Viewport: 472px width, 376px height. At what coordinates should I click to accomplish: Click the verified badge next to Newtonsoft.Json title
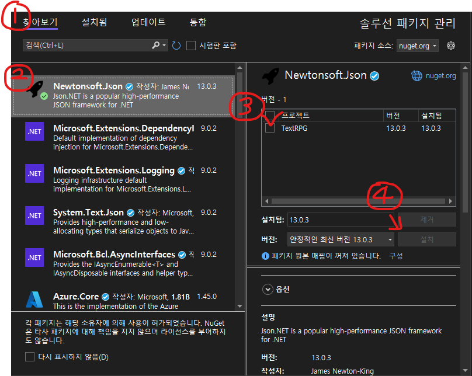[x=374, y=76]
